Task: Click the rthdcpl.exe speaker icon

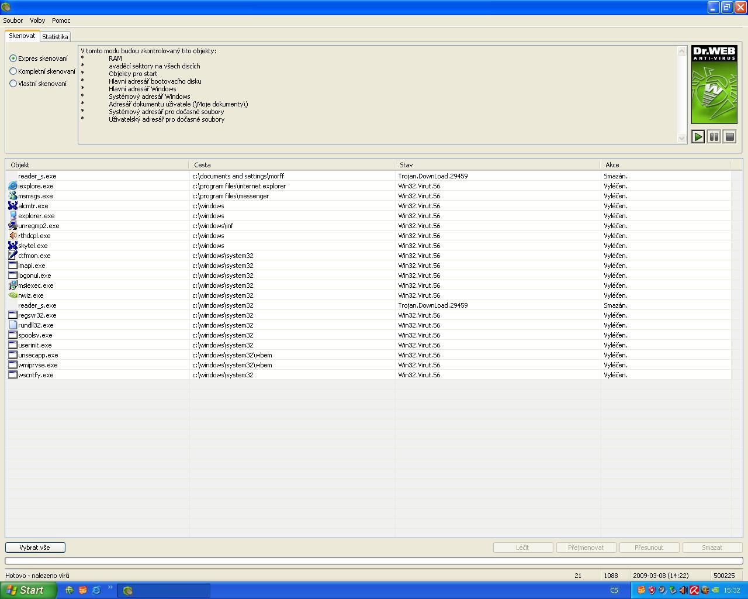Action: coord(13,236)
